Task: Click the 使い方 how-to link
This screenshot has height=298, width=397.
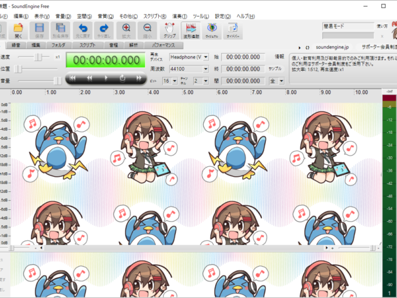Action: click(382, 26)
